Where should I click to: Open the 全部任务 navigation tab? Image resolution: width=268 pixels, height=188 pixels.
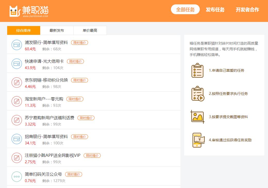tap(185, 10)
